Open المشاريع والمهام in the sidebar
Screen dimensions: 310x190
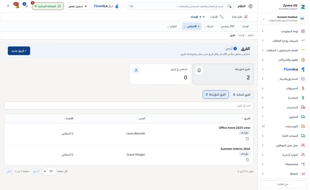click(x=284, y=79)
